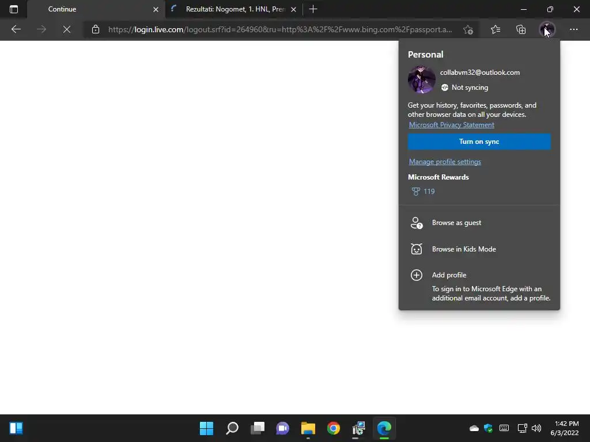Image resolution: width=590 pixels, height=442 pixels.
Task: Click the volume speaker tray icon
Action: coord(536,428)
